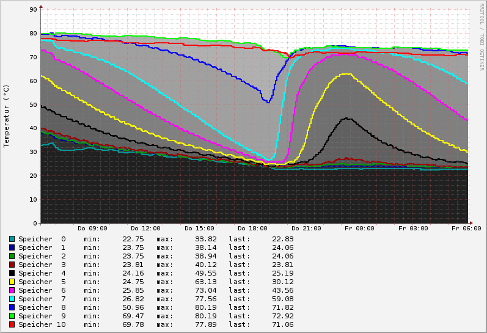Select the magenta Speicher 6 legend swatch
Viewport: 487px width, 333px height.
point(12,290)
